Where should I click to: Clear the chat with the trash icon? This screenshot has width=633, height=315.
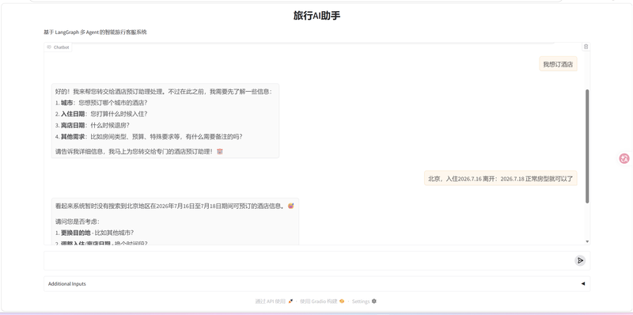point(586,47)
